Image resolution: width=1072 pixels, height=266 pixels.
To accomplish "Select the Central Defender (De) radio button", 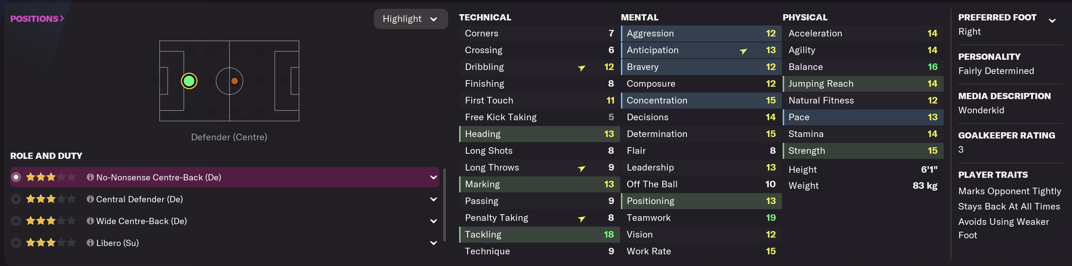I will tap(16, 199).
